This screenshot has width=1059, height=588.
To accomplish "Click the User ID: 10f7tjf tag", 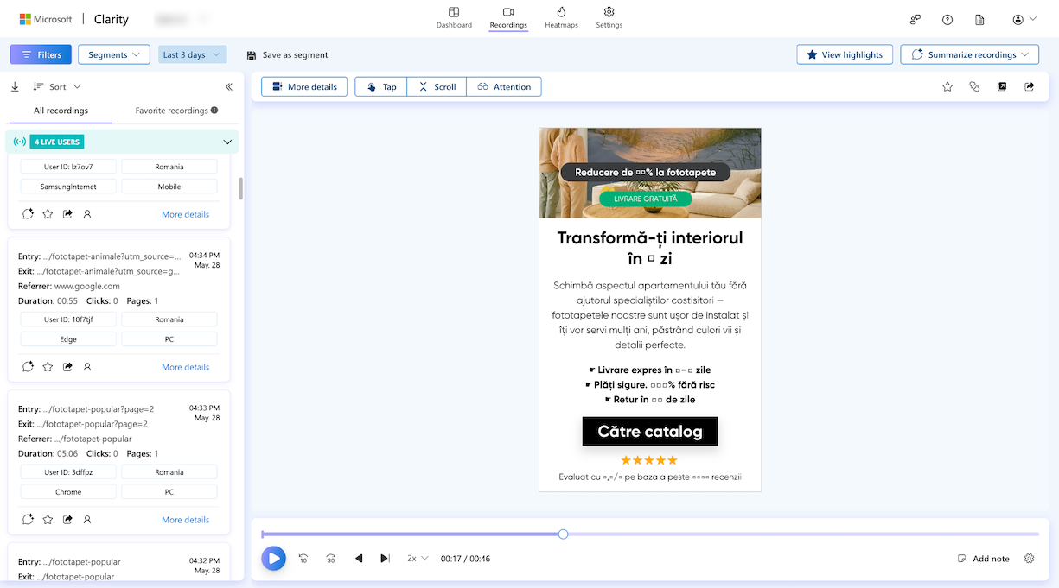I will [x=68, y=319].
